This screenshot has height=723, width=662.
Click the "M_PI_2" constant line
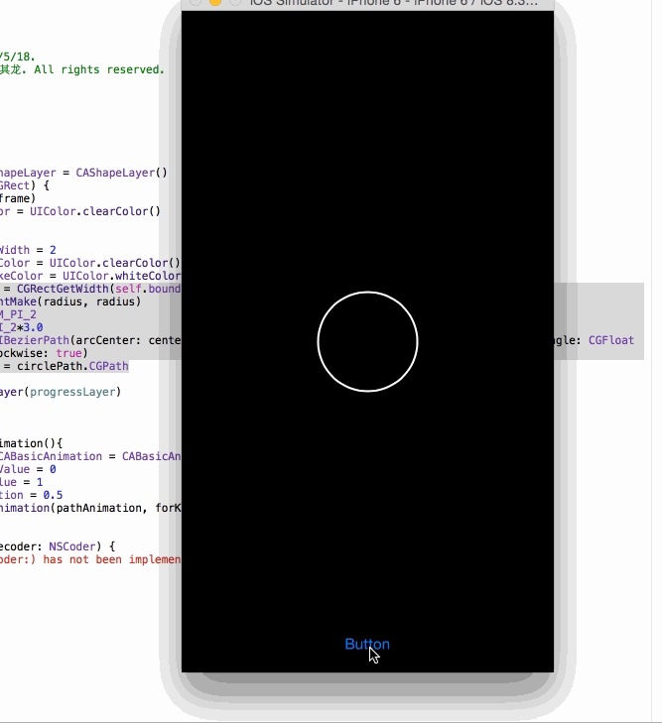coord(18,315)
